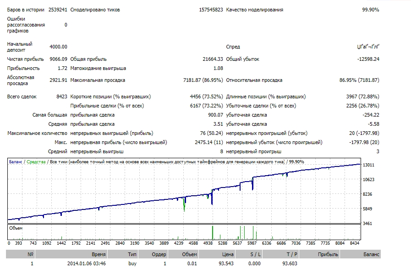This screenshot has height=268, width=411.
Task: Click the "Общая прибыль" label
Action: pos(88,59)
